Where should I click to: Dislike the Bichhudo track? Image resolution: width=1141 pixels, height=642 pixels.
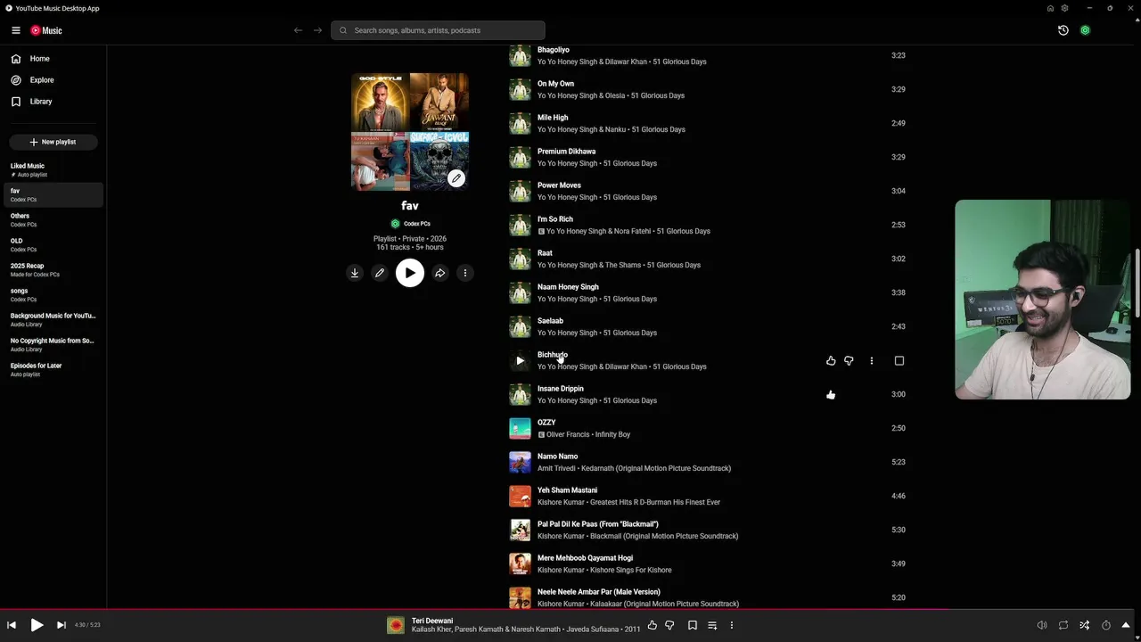(849, 361)
